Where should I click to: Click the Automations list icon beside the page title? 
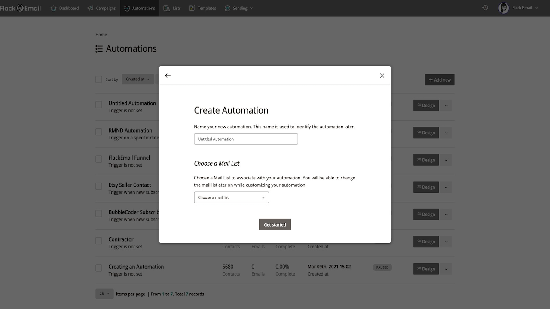click(x=99, y=49)
